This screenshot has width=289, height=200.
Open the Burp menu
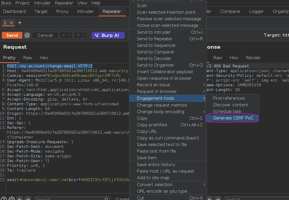(x=6, y=3)
